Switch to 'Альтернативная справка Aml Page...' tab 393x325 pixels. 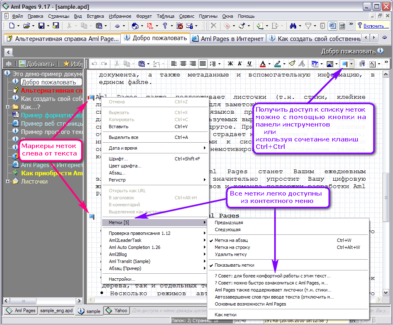pos(62,39)
